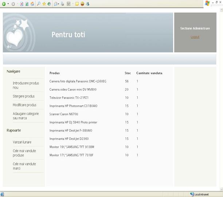This screenshot has height=197, width=223.
Task: Stop page loading with the Stop icon
Action: point(22,4)
